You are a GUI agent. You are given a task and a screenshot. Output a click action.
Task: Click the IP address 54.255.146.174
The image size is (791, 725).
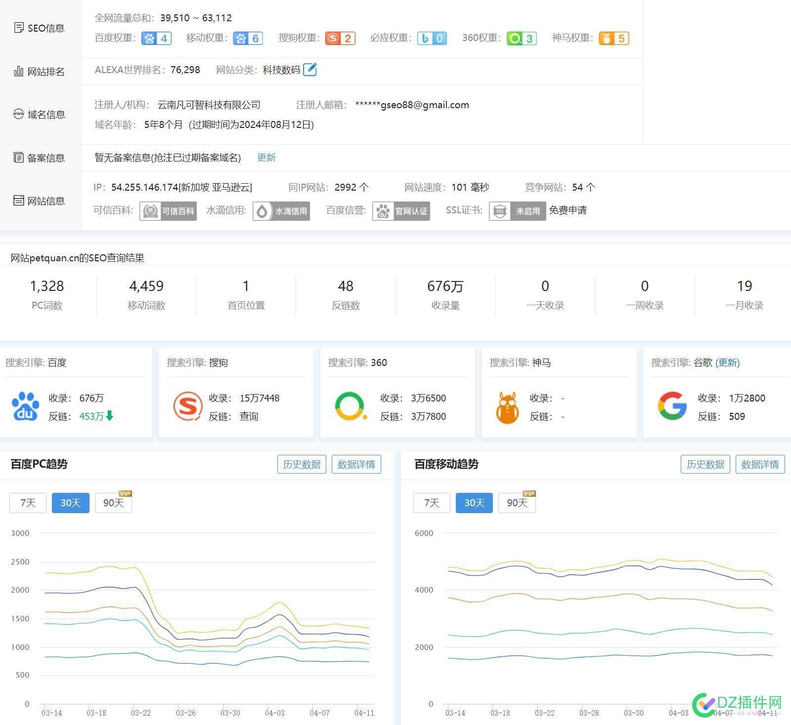coord(144,187)
